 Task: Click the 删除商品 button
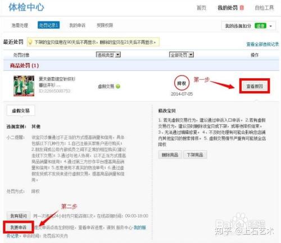pyautogui.click(x=170, y=155)
